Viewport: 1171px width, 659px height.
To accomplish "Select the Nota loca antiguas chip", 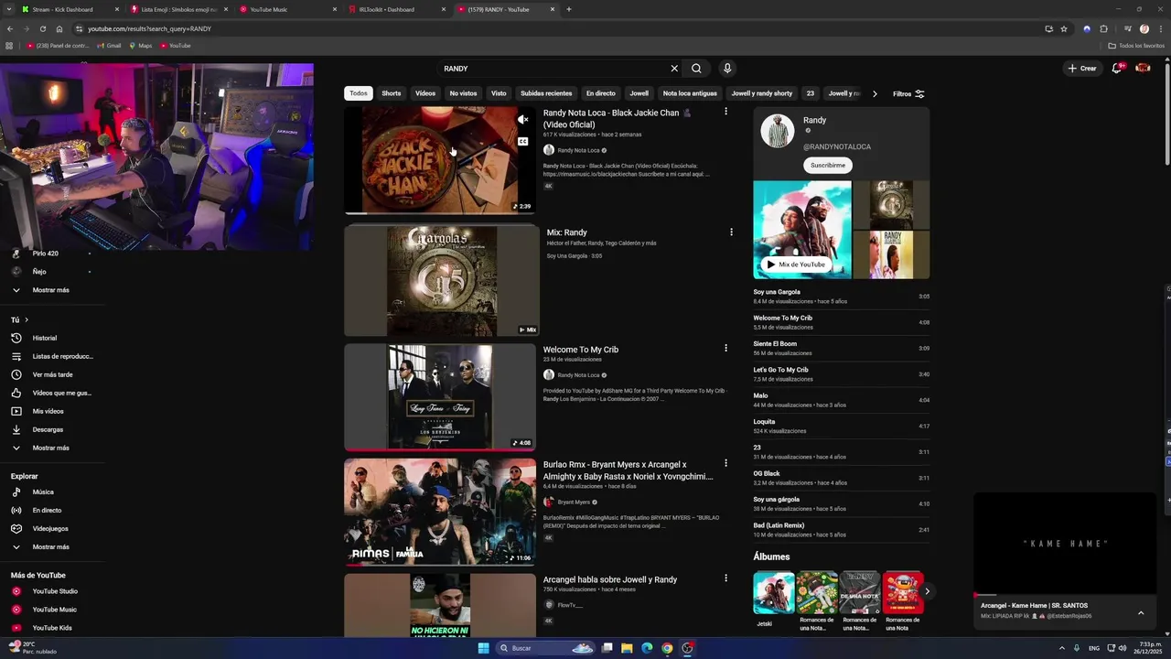I will pos(690,93).
